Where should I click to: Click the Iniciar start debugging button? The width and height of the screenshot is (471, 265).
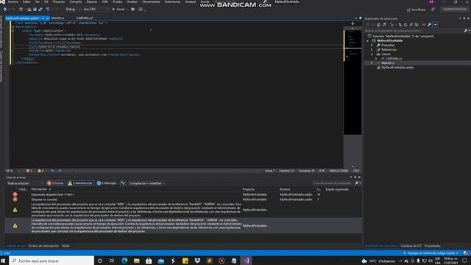[118, 10]
